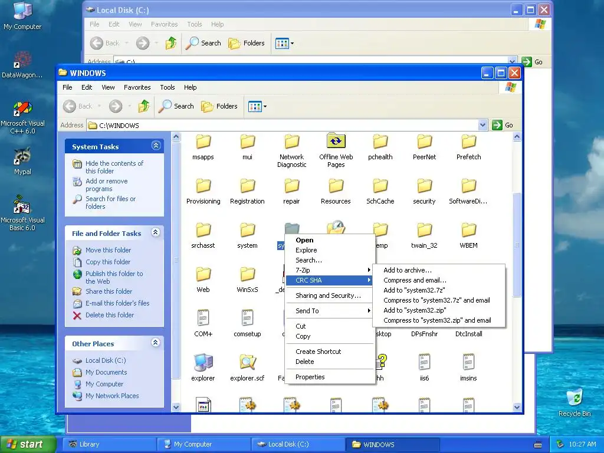Image resolution: width=604 pixels, height=453 pixels.
Task: Select the explorer.scf file icon
Action: point(247,363)
